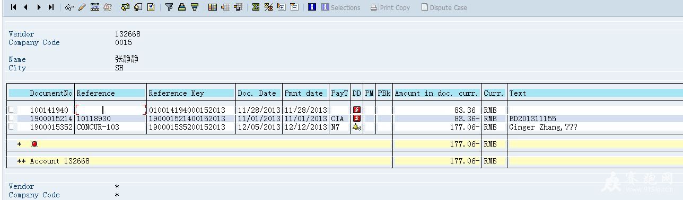Go to the first item with the first-page arrow

13,7
